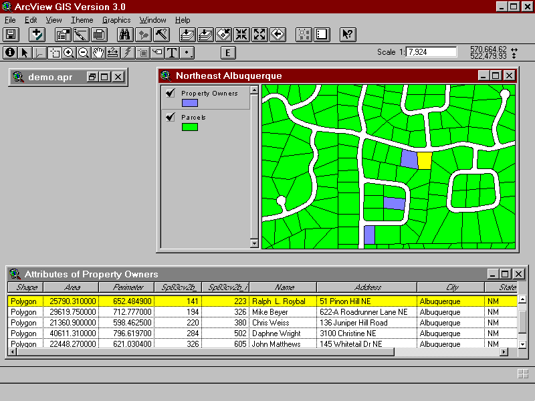Select the Area of Interest tool
535x401 pixels.
coord(142,53)
